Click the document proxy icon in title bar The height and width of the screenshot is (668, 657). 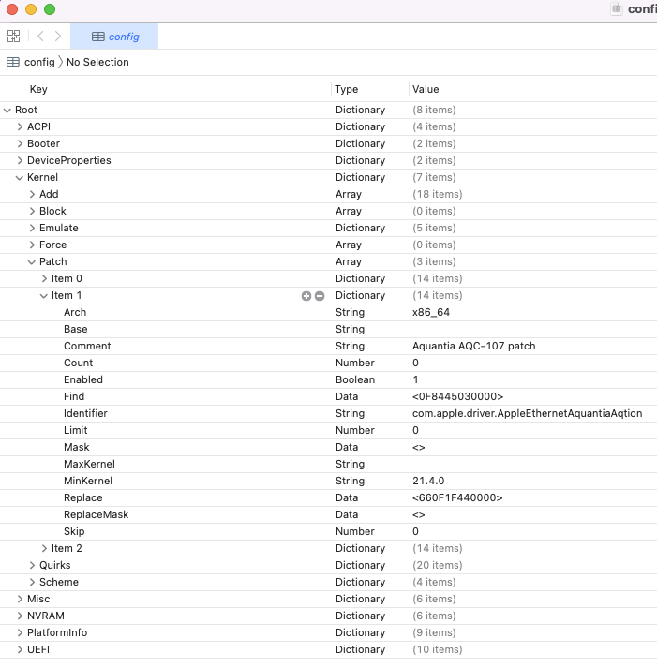tap(617, 8)
